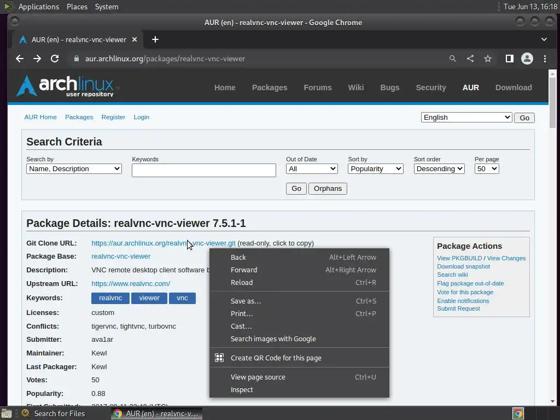The height and width of the screenshot is (420, 560).
Task: Select Back in the context menu
Action: 299,257
